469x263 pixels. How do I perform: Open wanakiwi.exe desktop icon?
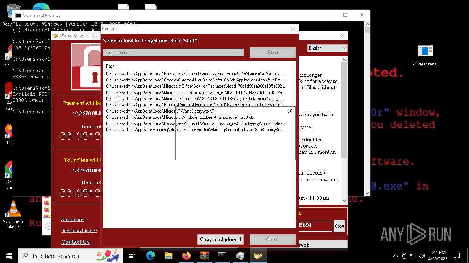[425, 55]
